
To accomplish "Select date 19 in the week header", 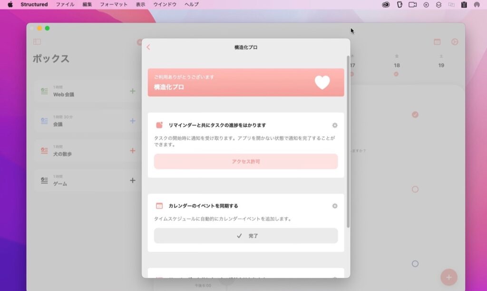I will click(x=441, y=65).
